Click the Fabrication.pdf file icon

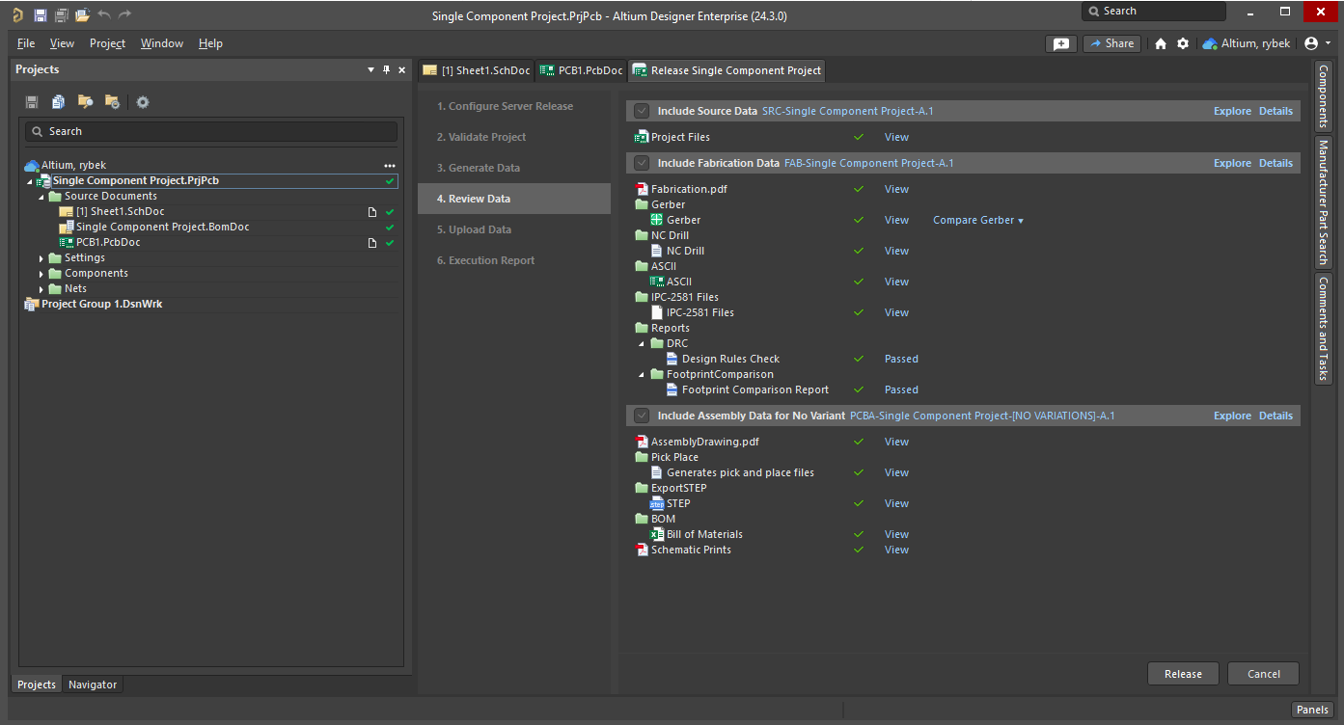(642, 189)
